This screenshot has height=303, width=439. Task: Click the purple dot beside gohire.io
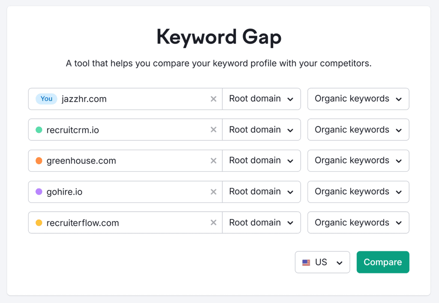pos(39,192)
